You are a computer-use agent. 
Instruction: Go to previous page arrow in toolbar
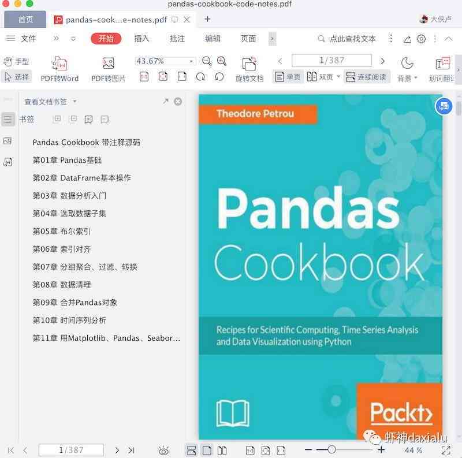(280, 61)
